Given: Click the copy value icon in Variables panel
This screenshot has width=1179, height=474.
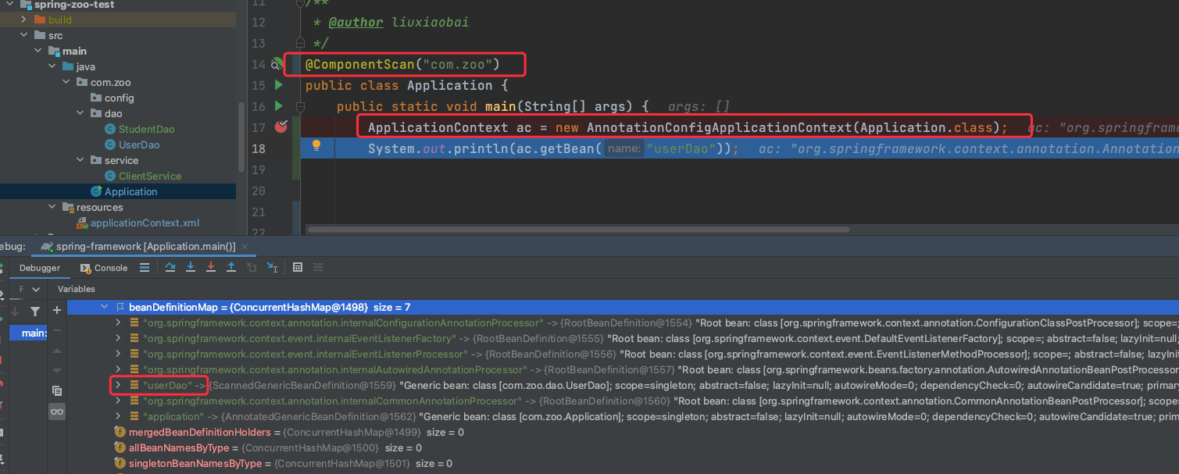Looking at the screenshot, I should coord(56,390).
